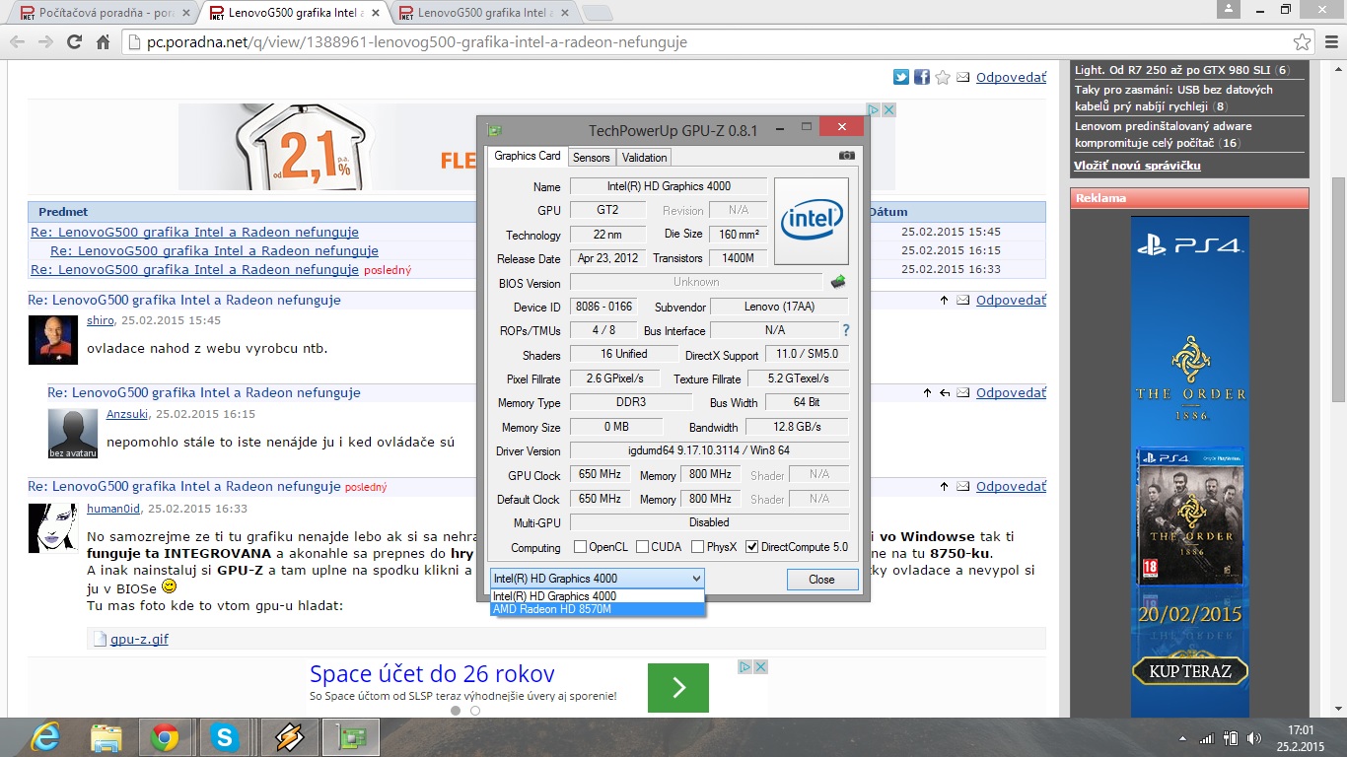Click the left arrow in Anzsuki's post header
Screen dimensions: 1347x757
945,393
